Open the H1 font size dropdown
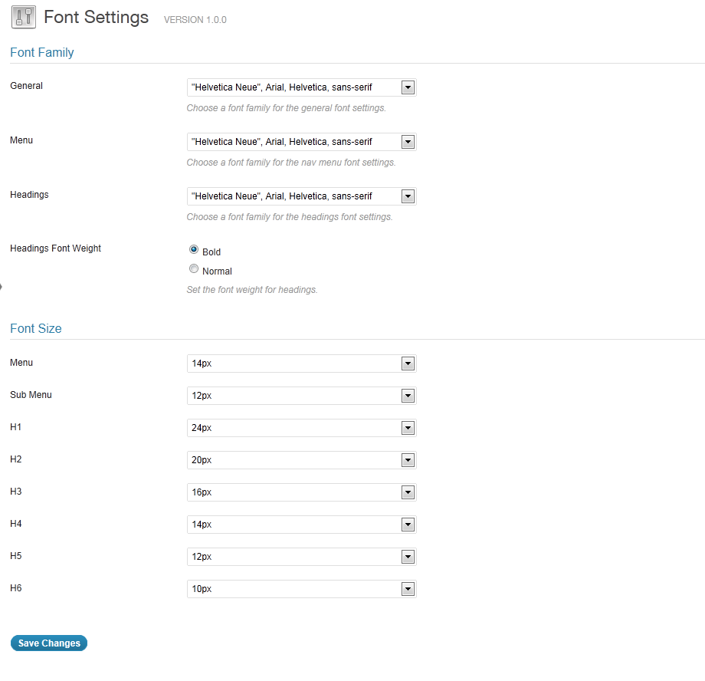The image size is (705, 681). click(302, 428)
